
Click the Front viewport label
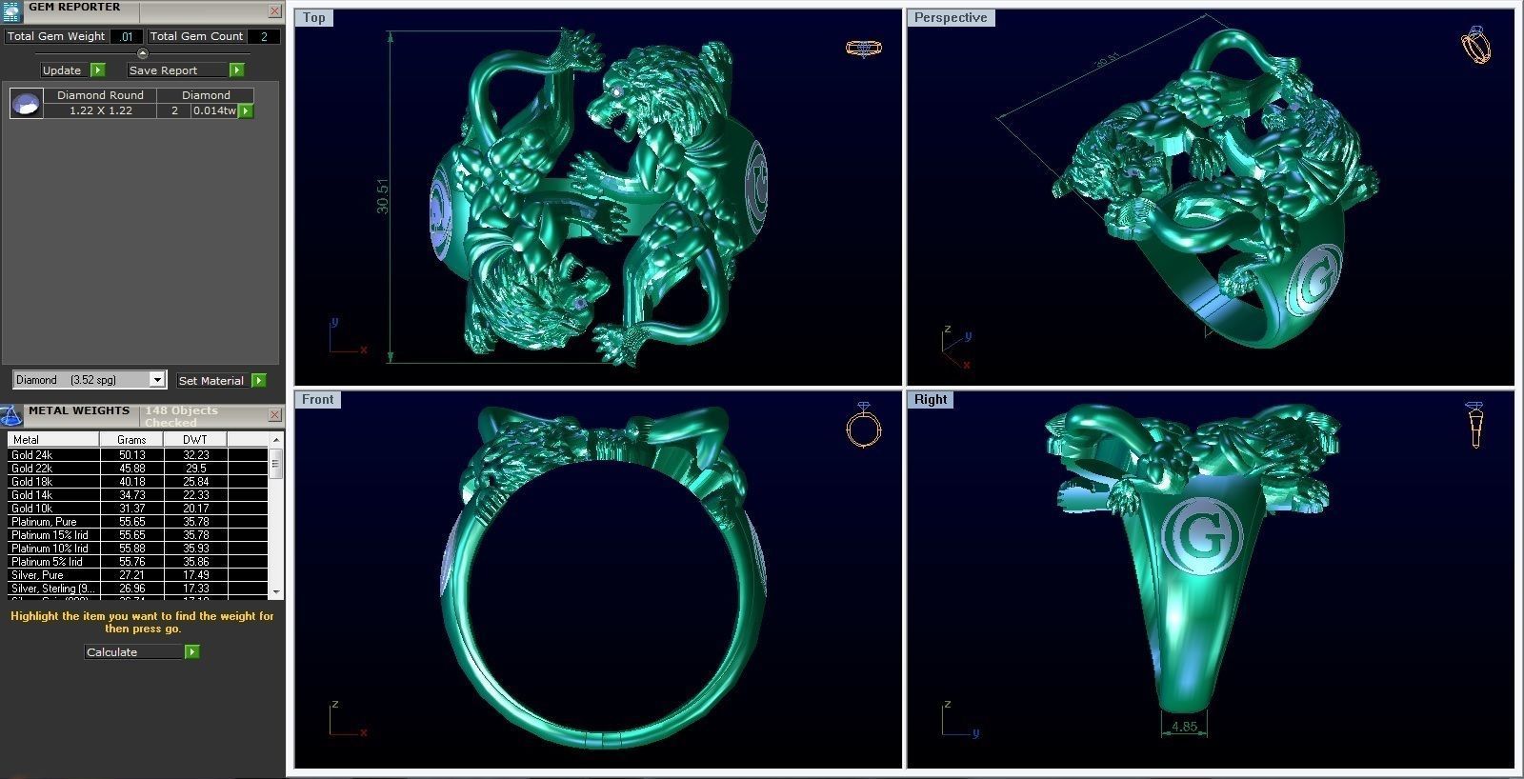coord(318,399)
